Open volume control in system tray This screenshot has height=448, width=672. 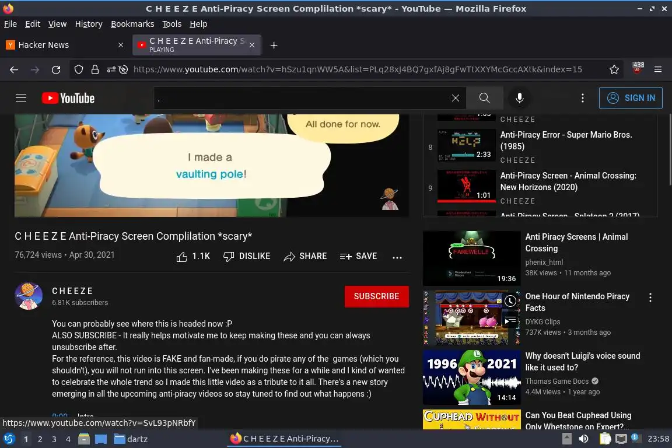tap(583, 439)
